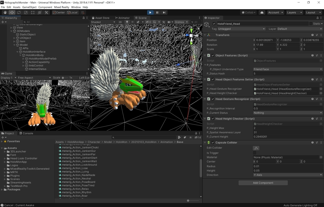Disable Head Gesture Recognizer checkbox
Image resolution: width=324 pixels, height=207 pixels.
pos(213,99)
